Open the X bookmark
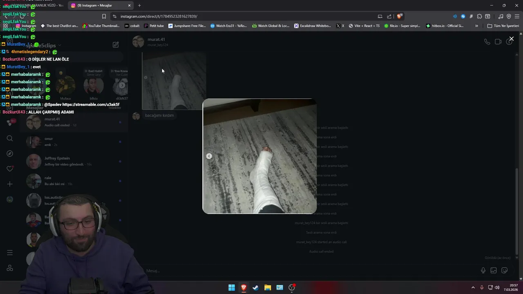The image size is (523, 294). pos(340,26)
